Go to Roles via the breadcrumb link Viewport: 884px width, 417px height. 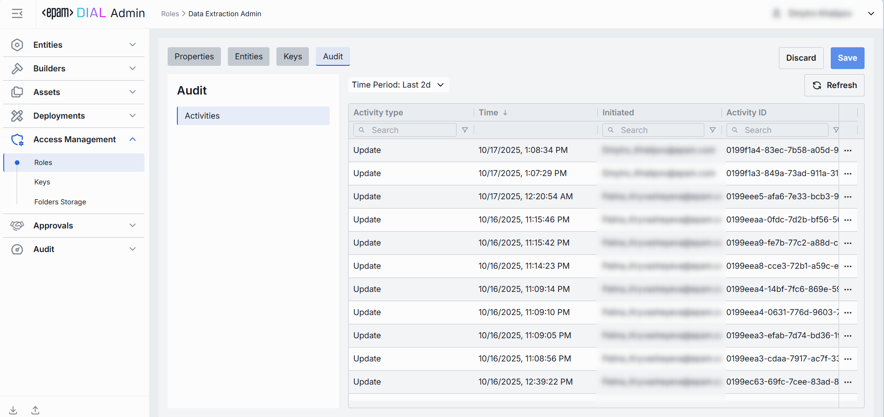coord(169,14)
